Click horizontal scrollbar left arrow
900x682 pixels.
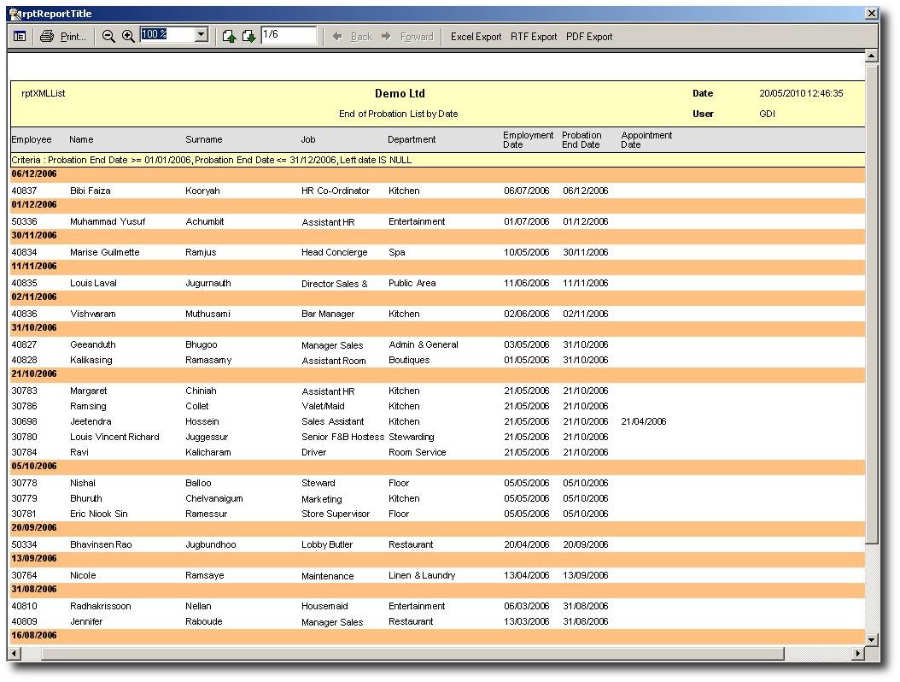tap(14, 654)
